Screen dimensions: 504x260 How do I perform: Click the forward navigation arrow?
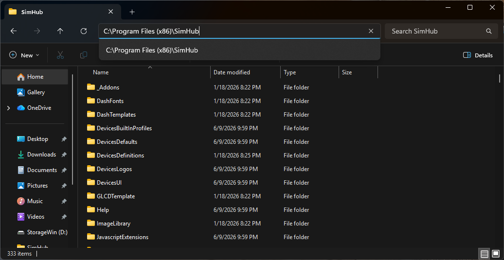(37, 31)
